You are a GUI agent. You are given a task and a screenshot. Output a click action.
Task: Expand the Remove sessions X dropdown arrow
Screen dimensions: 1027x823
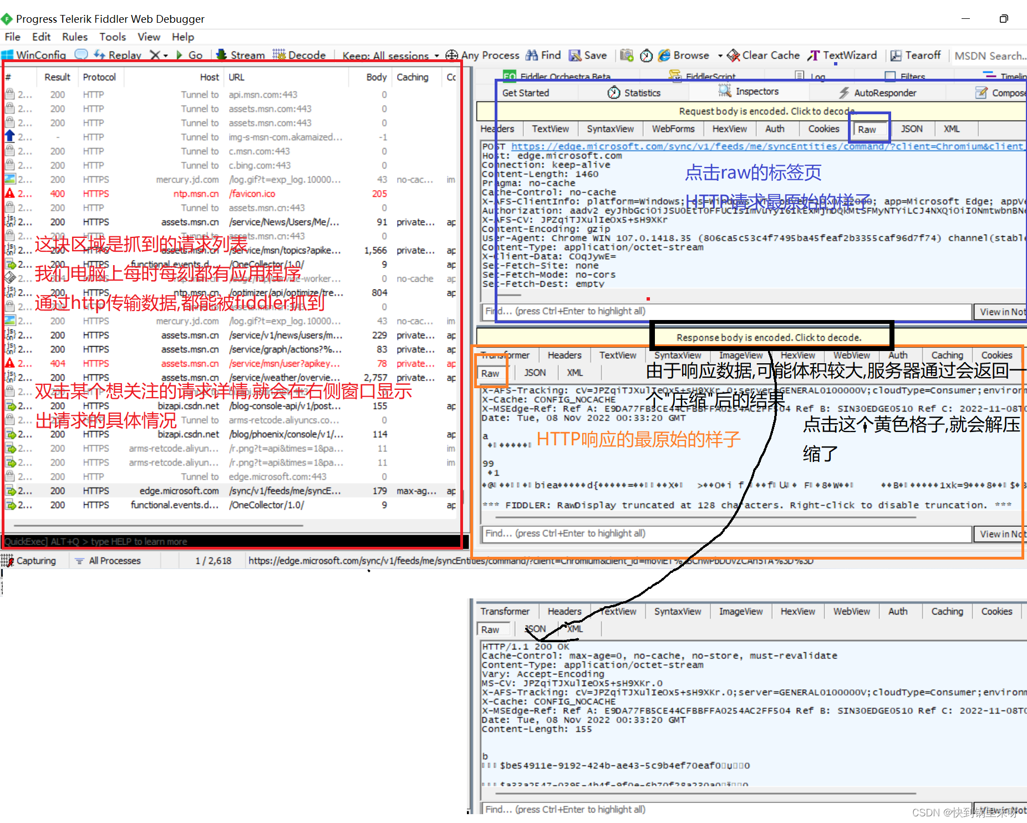click(x=165, y=55)
